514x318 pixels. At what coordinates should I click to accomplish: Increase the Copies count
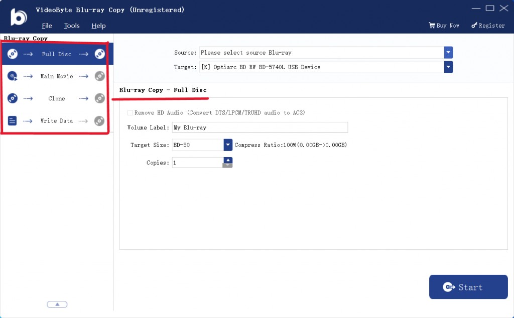228,160
